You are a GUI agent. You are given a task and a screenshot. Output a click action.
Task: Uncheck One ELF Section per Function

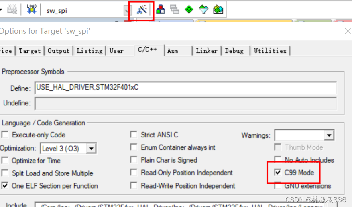[x=5, y=185]
